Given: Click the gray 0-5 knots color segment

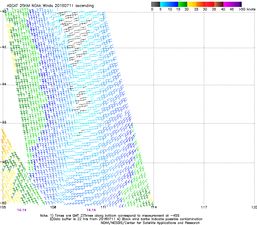Looking at the screenshot, I should click(156, 4).
